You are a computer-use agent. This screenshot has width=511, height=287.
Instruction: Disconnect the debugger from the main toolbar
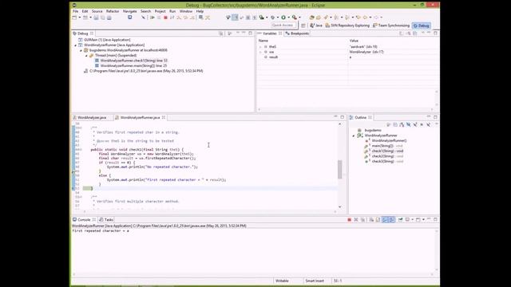[x=172, y=18]
